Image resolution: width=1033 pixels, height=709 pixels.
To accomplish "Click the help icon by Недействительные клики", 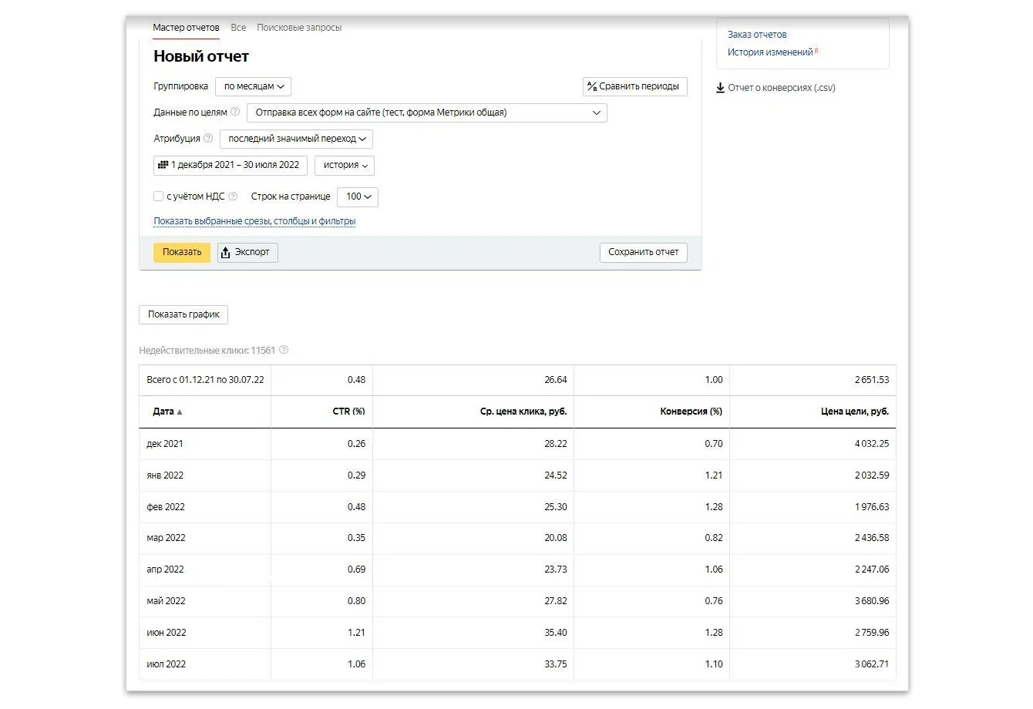I will pyautogui.click(x=284, y=350).
